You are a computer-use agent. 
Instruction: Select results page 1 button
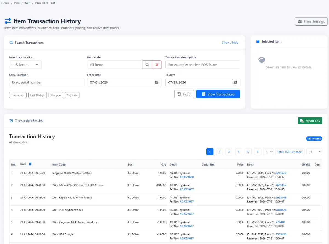coord(210,152)
